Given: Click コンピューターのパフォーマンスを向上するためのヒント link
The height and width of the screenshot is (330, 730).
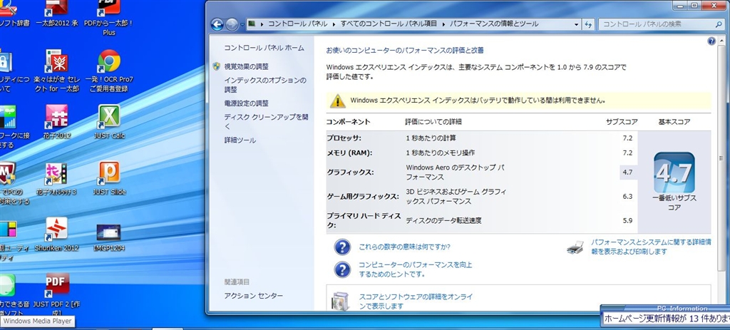Looking at the screenshot, I should tap(415, 269).
